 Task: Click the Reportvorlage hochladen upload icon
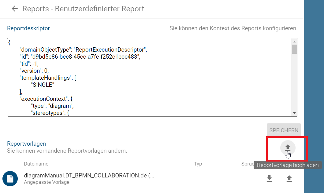[287, 148]
